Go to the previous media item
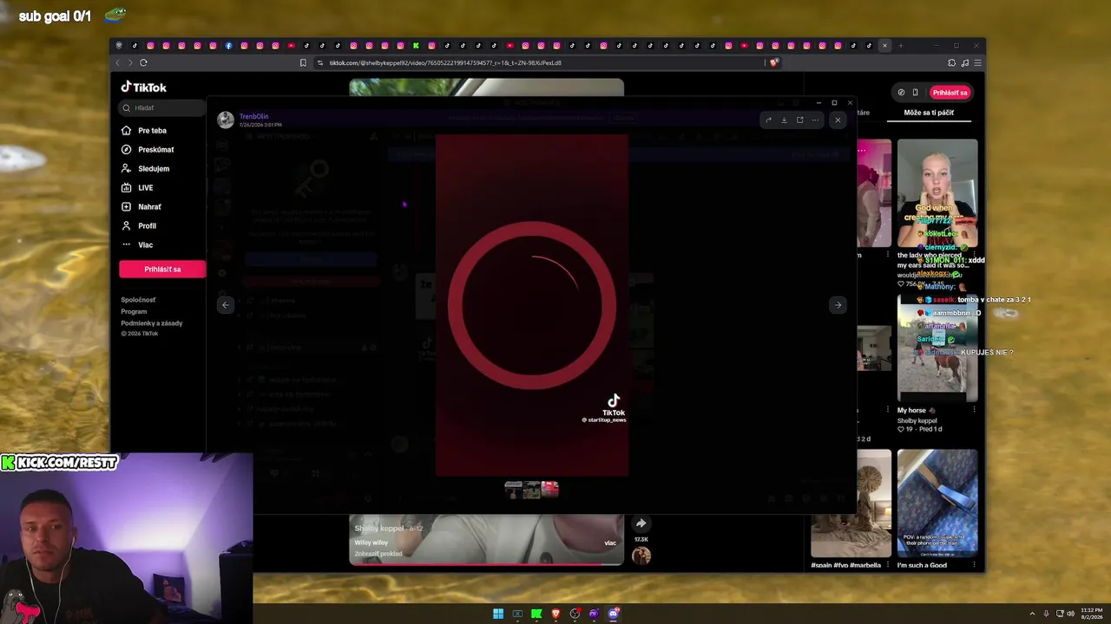The image size is (1111, 624). [226, 305]
